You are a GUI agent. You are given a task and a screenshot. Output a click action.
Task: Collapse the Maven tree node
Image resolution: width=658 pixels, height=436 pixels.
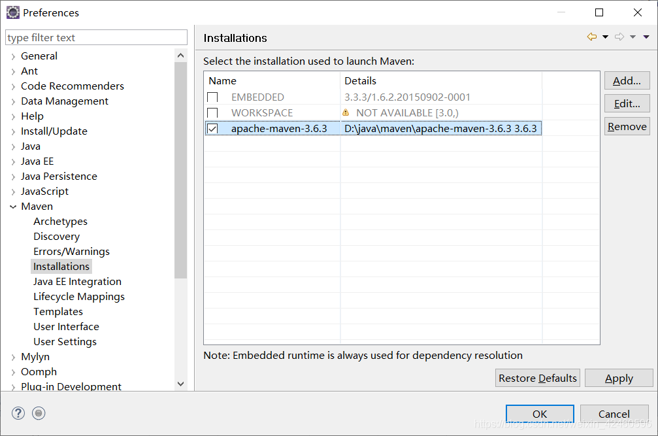[13, 207]
